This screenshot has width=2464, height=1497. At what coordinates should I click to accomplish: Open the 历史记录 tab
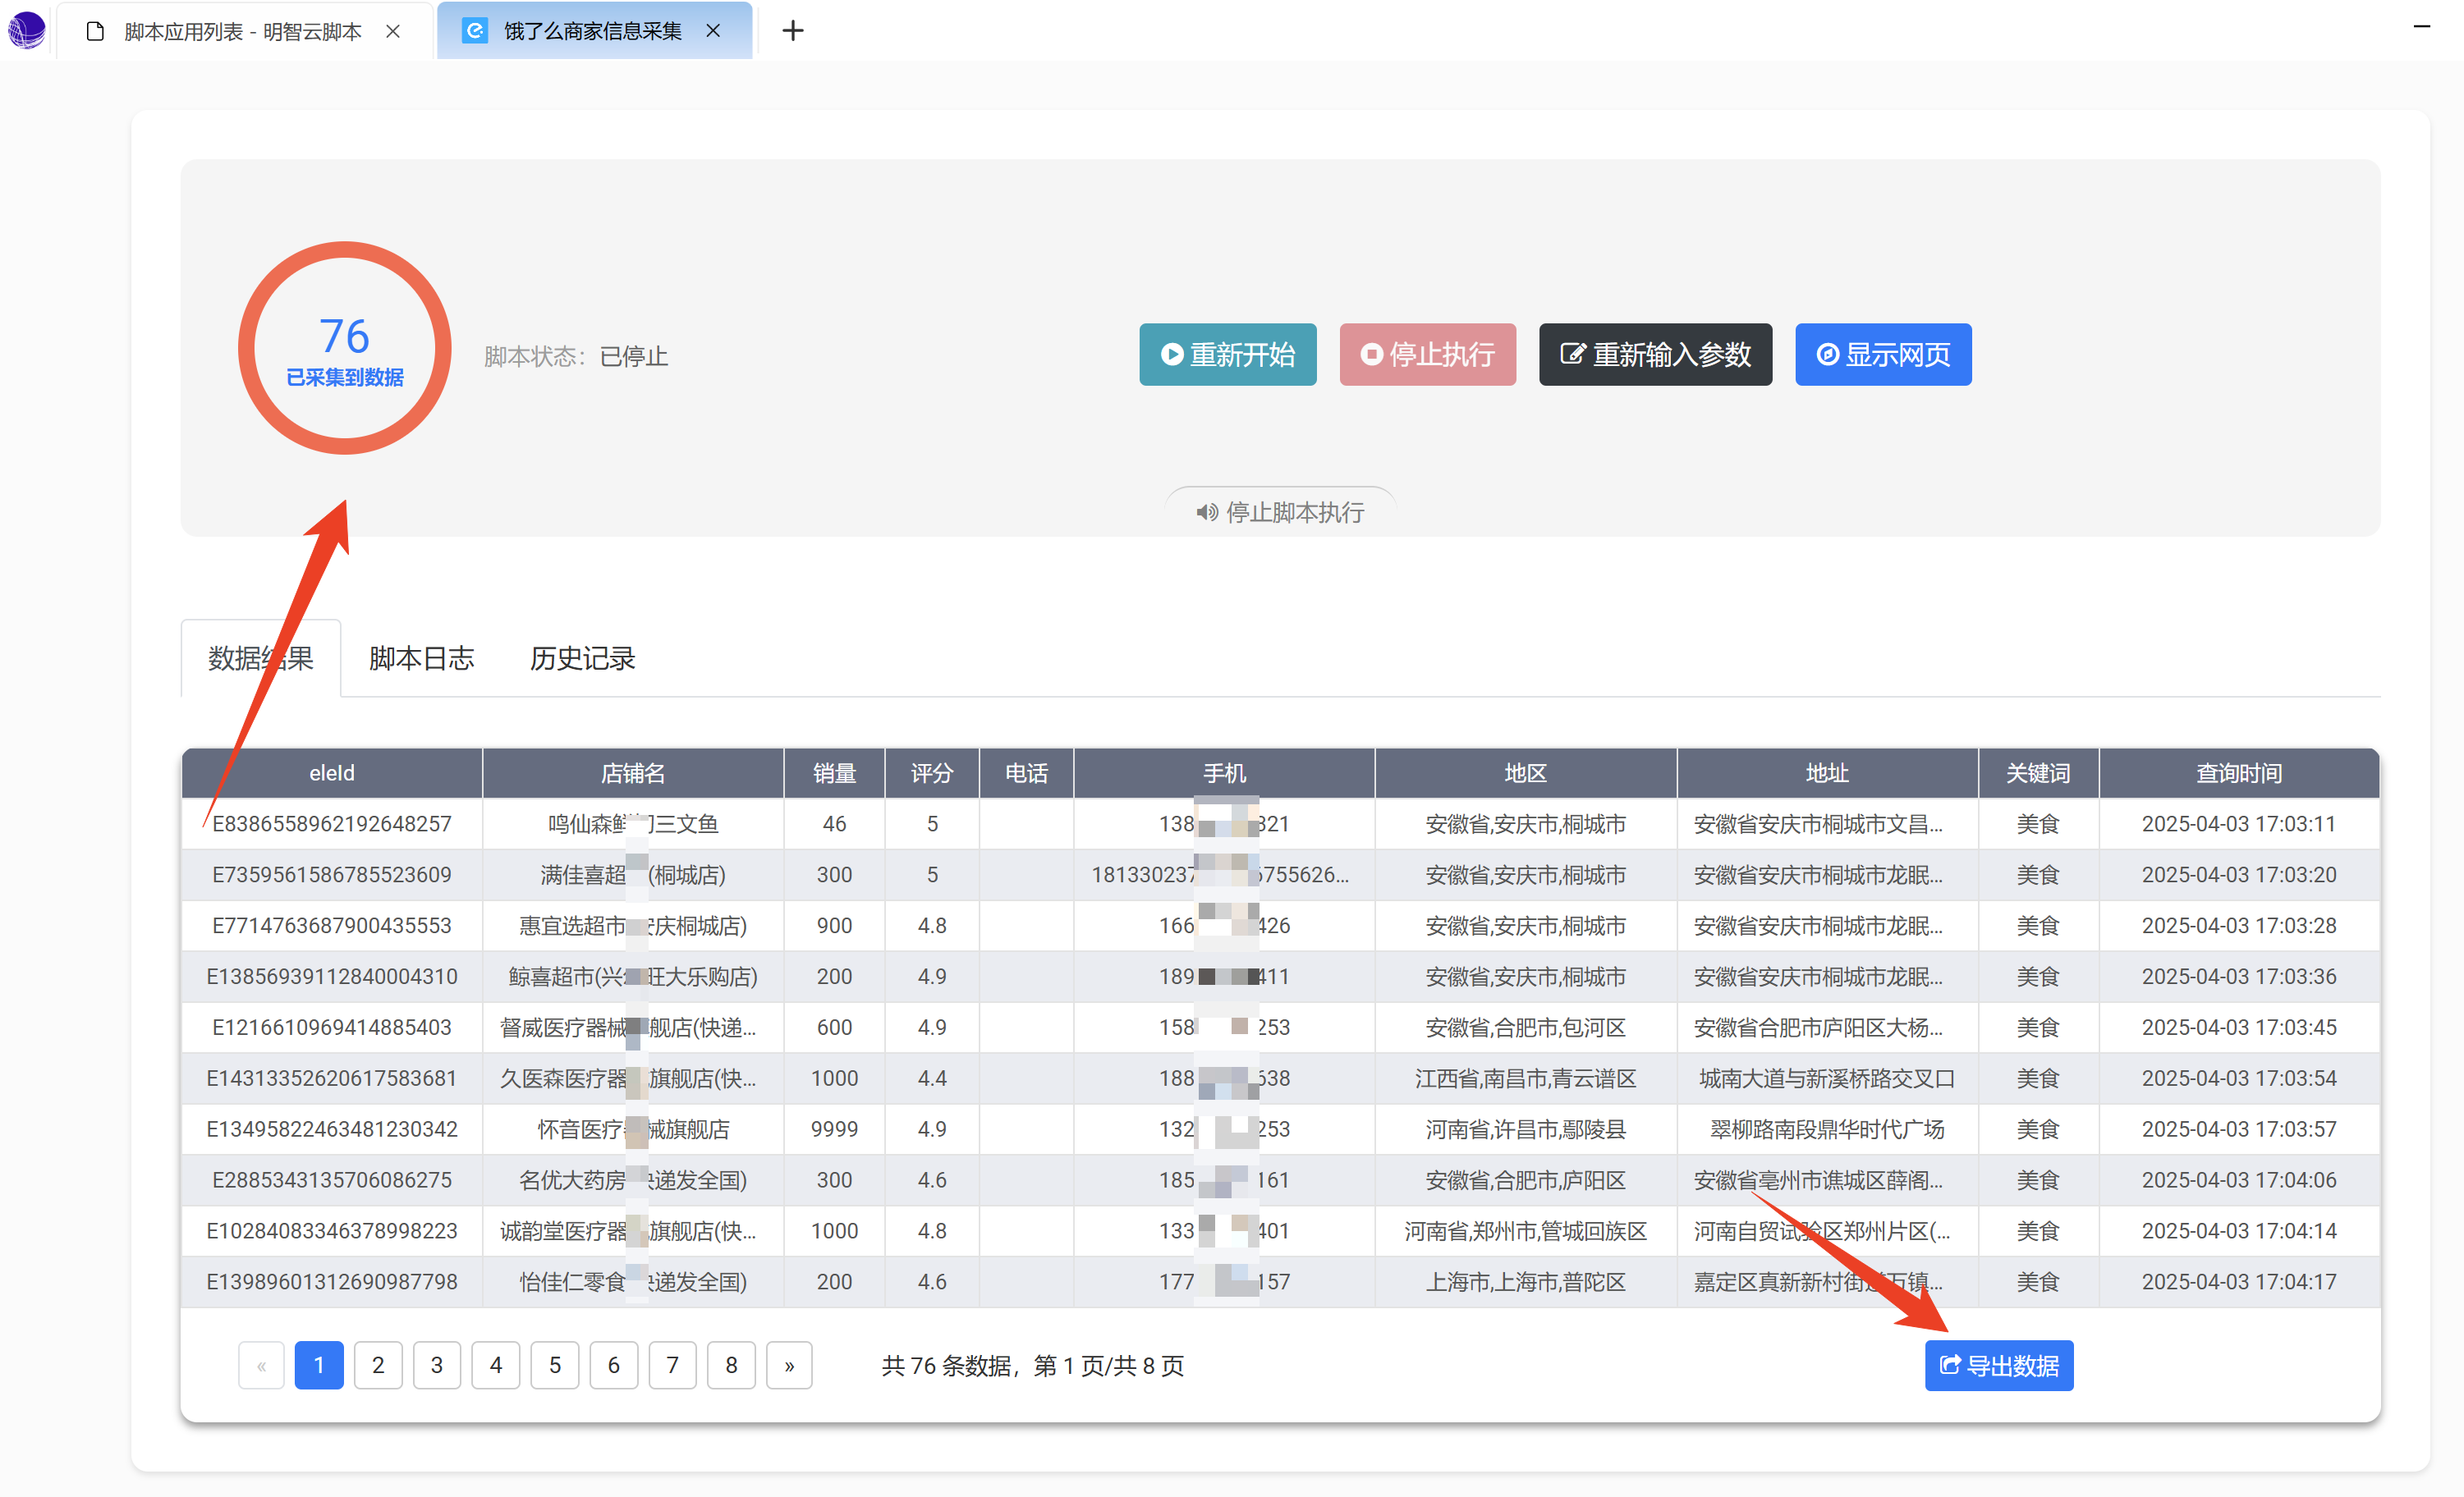582,658
